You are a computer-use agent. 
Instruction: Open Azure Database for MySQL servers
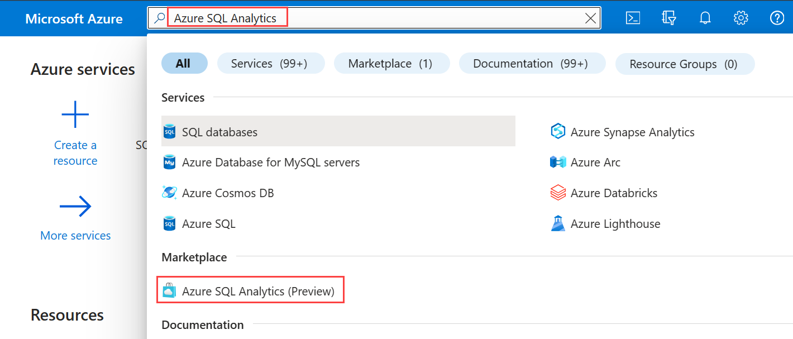pyautogui.click(x=271, y=162)
